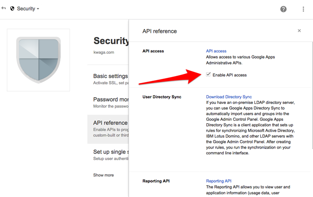313x197 pixels.
Task: Open the Download Directory Sync link
Action: coord(229,97)
